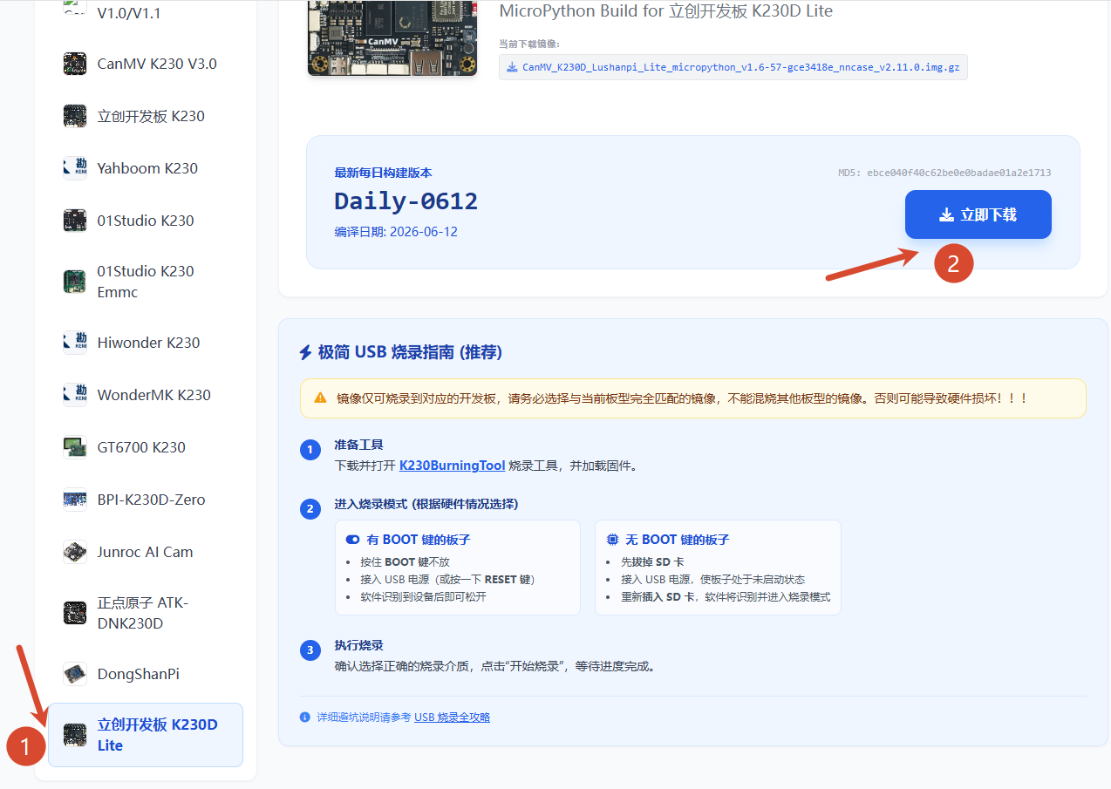Click 01Studio K230 Emmc green board icon

(x=75, y=282)
